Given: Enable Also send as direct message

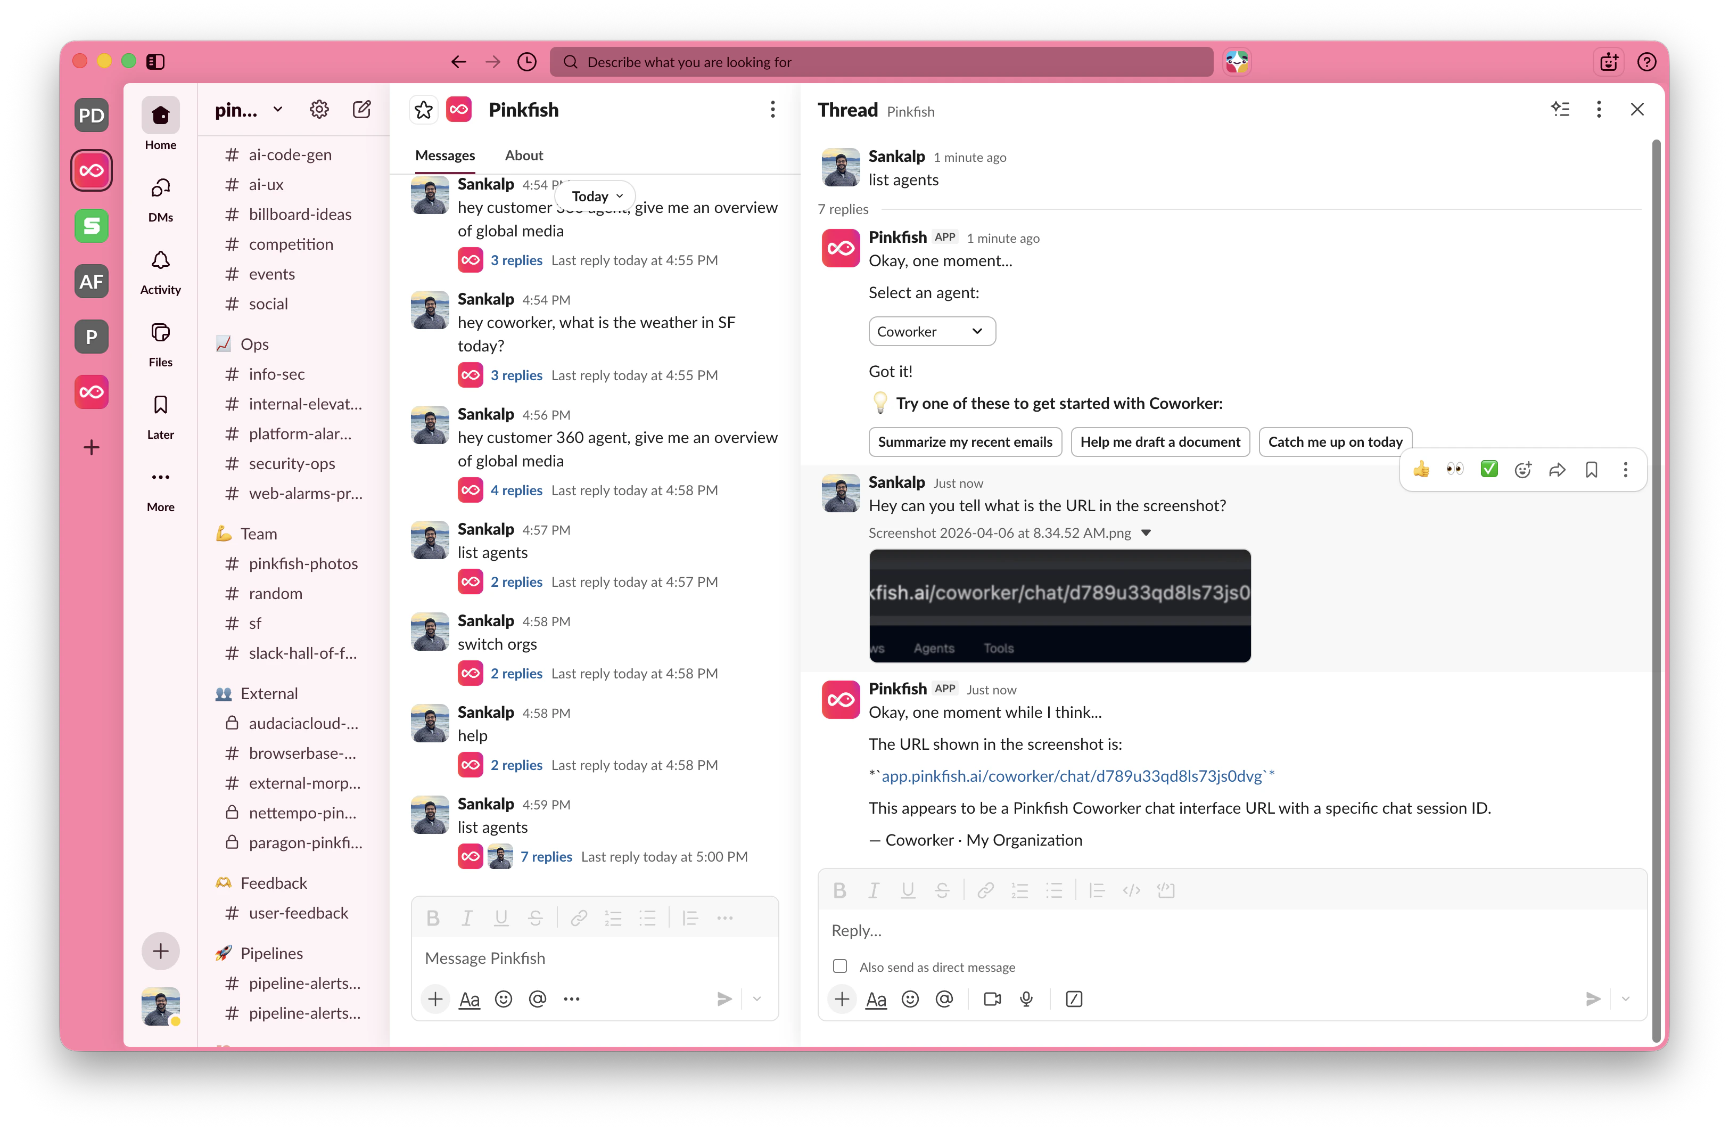Looking at the screenshot, I should pos(840,967).
